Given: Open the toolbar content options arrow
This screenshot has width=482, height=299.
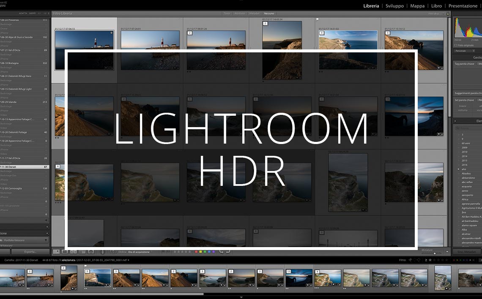Looking at the screenshot, I should tap(447, 252).
